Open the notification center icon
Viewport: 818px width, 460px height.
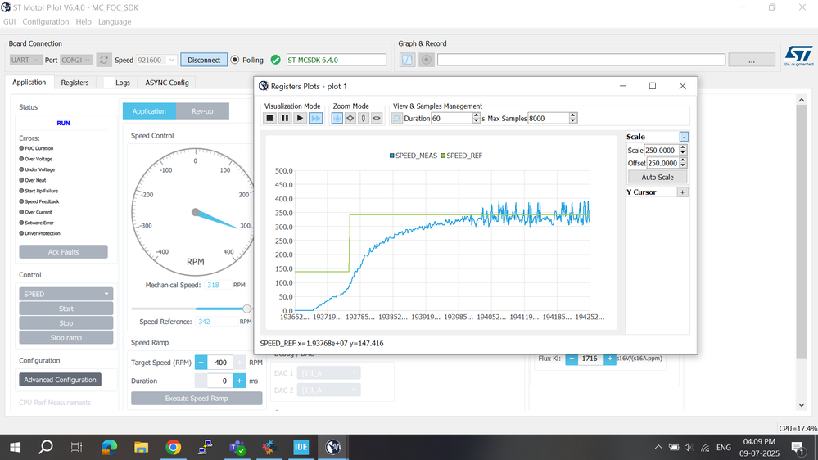tap(798, 448)
